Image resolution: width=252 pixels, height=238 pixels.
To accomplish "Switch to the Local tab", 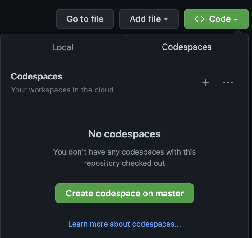I will point(63,47).
